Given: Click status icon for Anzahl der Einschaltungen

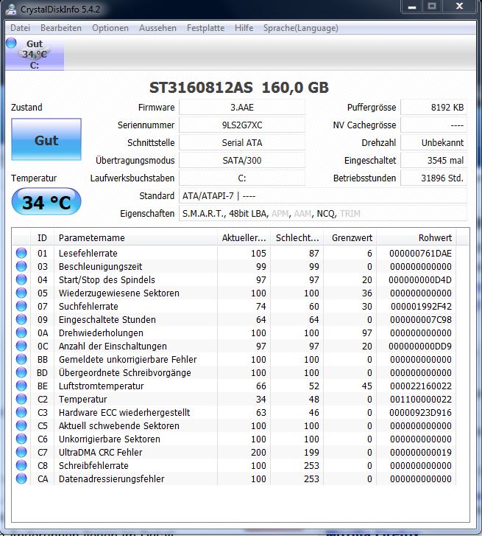Looking at the screenshot, I should point(21,346).
